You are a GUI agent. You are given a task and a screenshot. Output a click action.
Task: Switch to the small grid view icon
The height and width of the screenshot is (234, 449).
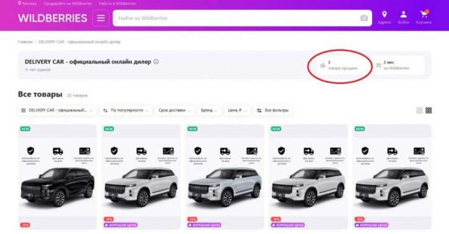(429, 110)
